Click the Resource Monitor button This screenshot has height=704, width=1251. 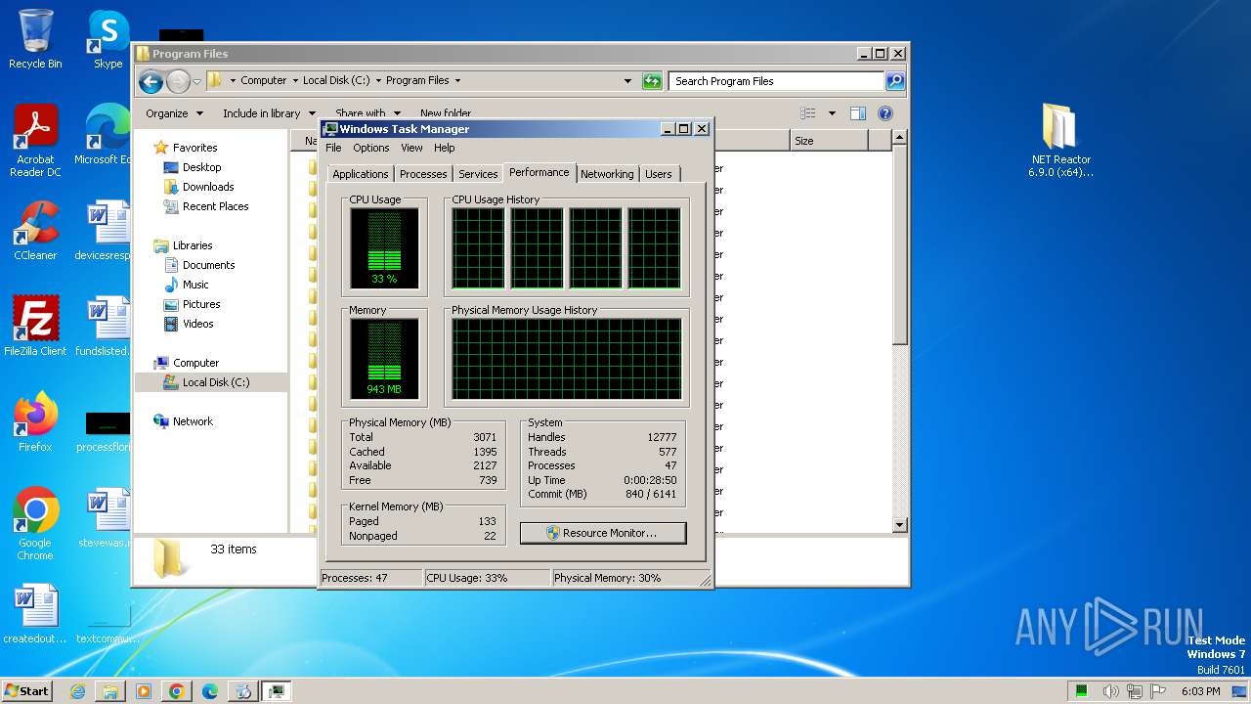603,533
